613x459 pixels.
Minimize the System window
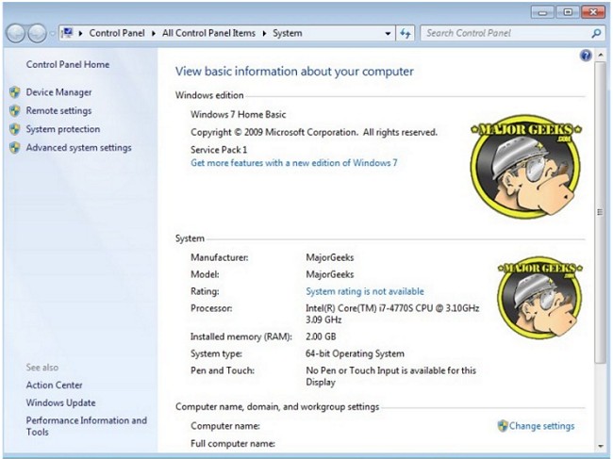tap(542, 12)
